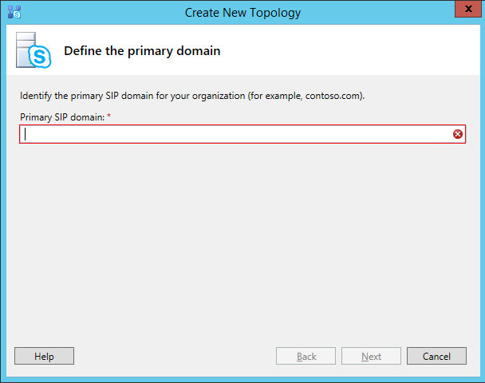The height and width of the screenshot is (383, 485).
Task: Click the words 'your organization' in the instructions
Action: pos(224,97)
